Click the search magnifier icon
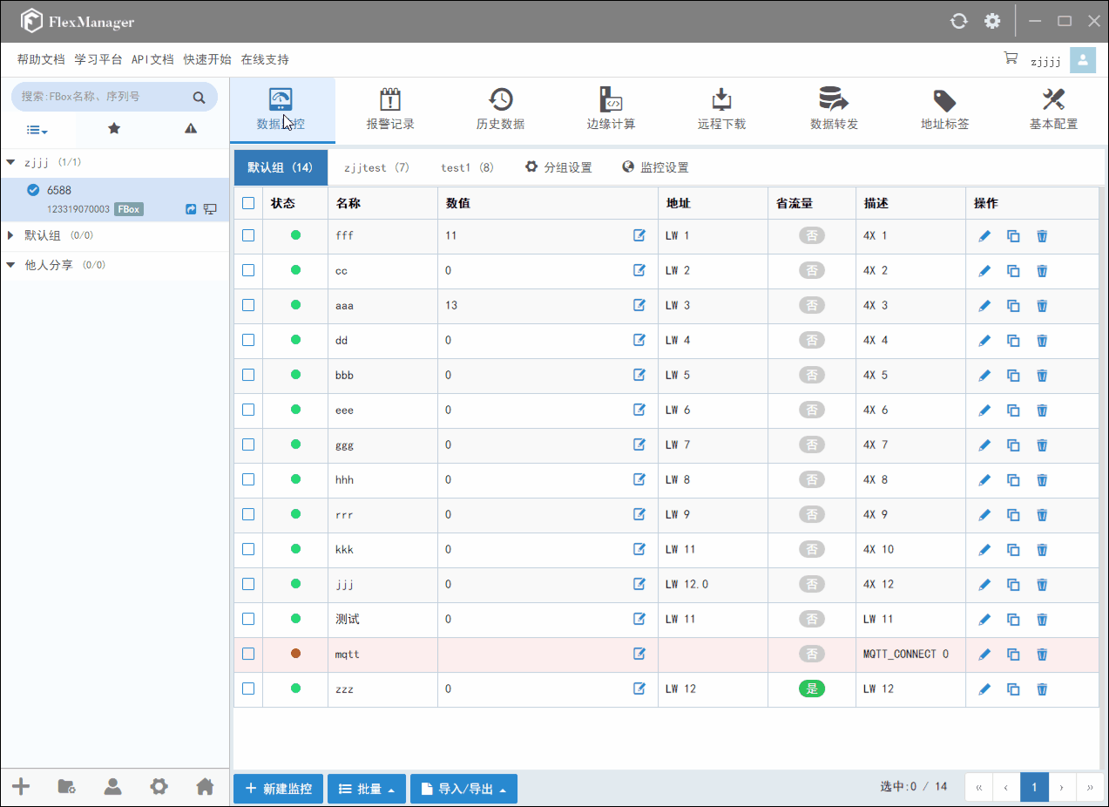This screenshot has width=1109, height=807. [199, 97]
